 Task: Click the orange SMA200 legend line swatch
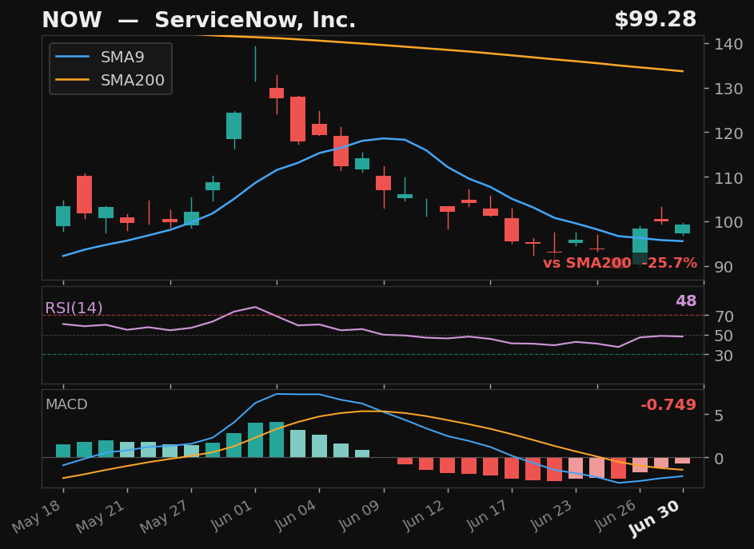point(73,80)
